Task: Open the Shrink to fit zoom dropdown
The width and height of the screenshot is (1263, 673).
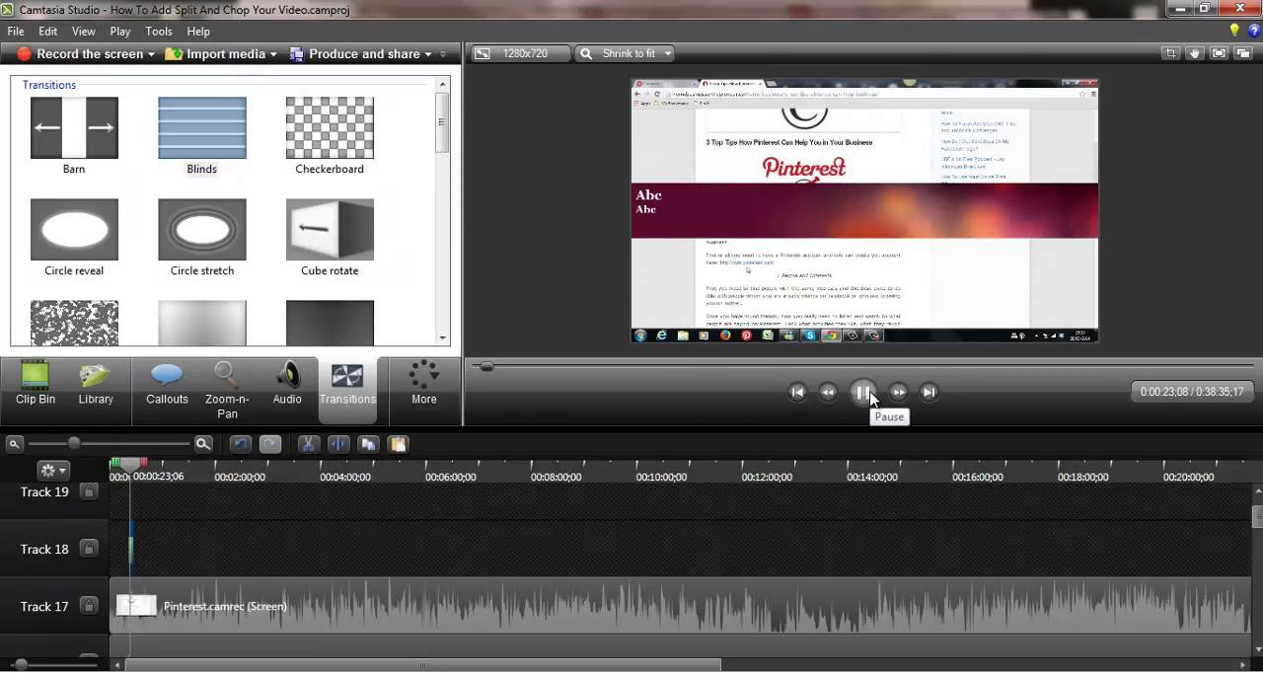Action: (x=626, y=53)
